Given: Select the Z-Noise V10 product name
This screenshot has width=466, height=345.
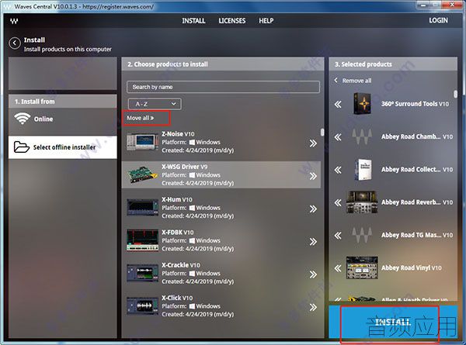Looking at the screenshot, I should [x=178, y=134].
